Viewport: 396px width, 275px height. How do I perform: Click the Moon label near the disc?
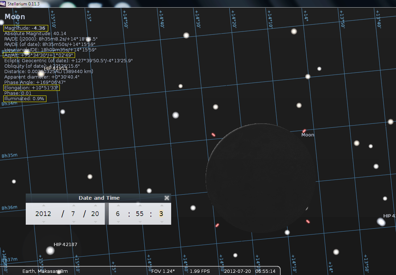(308, 135)
